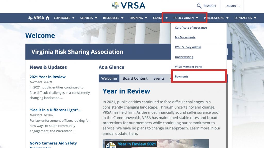Viewport: 264px width, 148px height.
Task: Click the Year in Review heading
Action: point(126,91)
